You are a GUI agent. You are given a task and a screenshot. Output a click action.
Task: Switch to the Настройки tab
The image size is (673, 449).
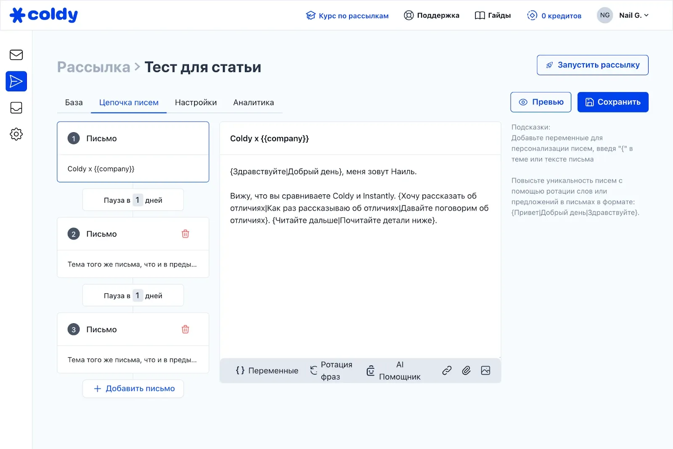tap(196, 103)
